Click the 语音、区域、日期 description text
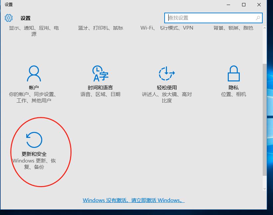The image size is (273, 215). tap(100, 94)
